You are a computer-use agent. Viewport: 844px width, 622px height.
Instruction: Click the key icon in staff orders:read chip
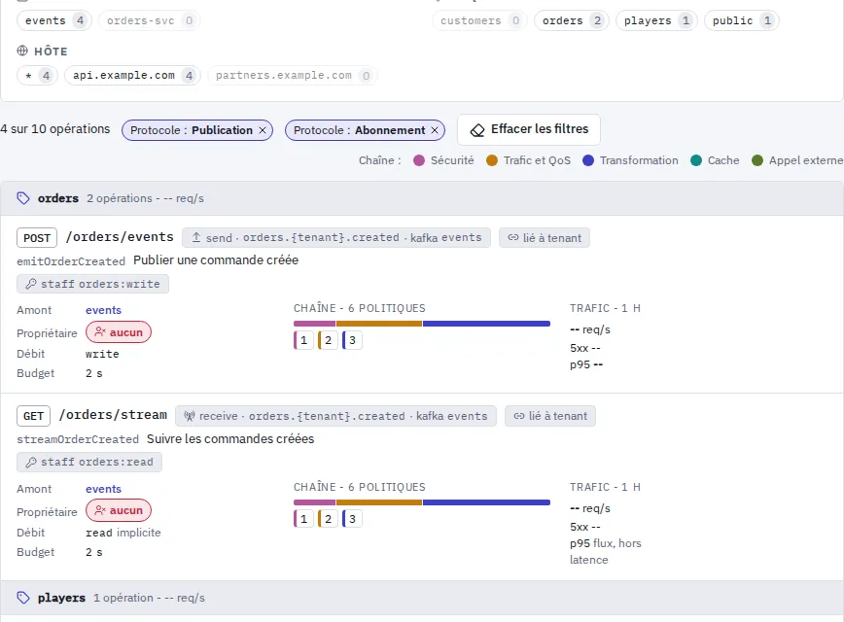(31, 463)
